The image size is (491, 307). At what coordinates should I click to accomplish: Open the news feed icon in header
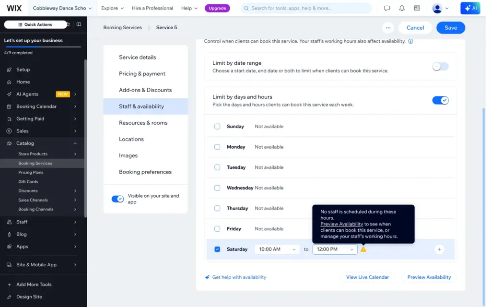[x=417, y=8]
